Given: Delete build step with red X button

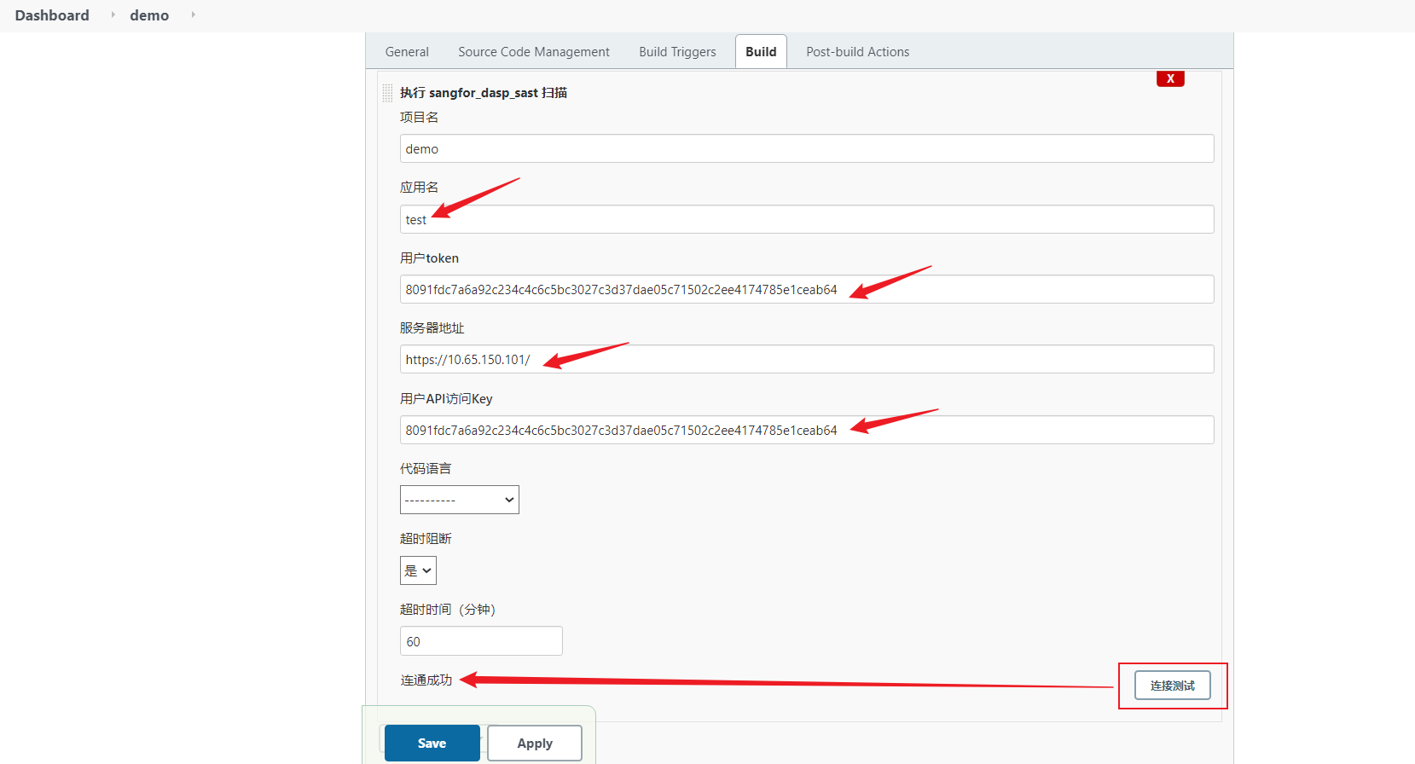Looking at the screenshot, I should coord(1170,78).
